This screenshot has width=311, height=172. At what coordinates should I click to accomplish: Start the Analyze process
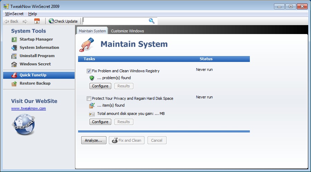click(94, 140)
